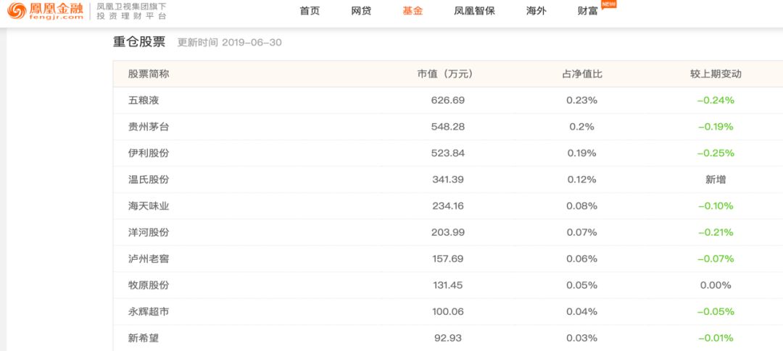Select the 五粮液 stock name
The width and height of the screenshot is (783, 351).
[144, 100]
